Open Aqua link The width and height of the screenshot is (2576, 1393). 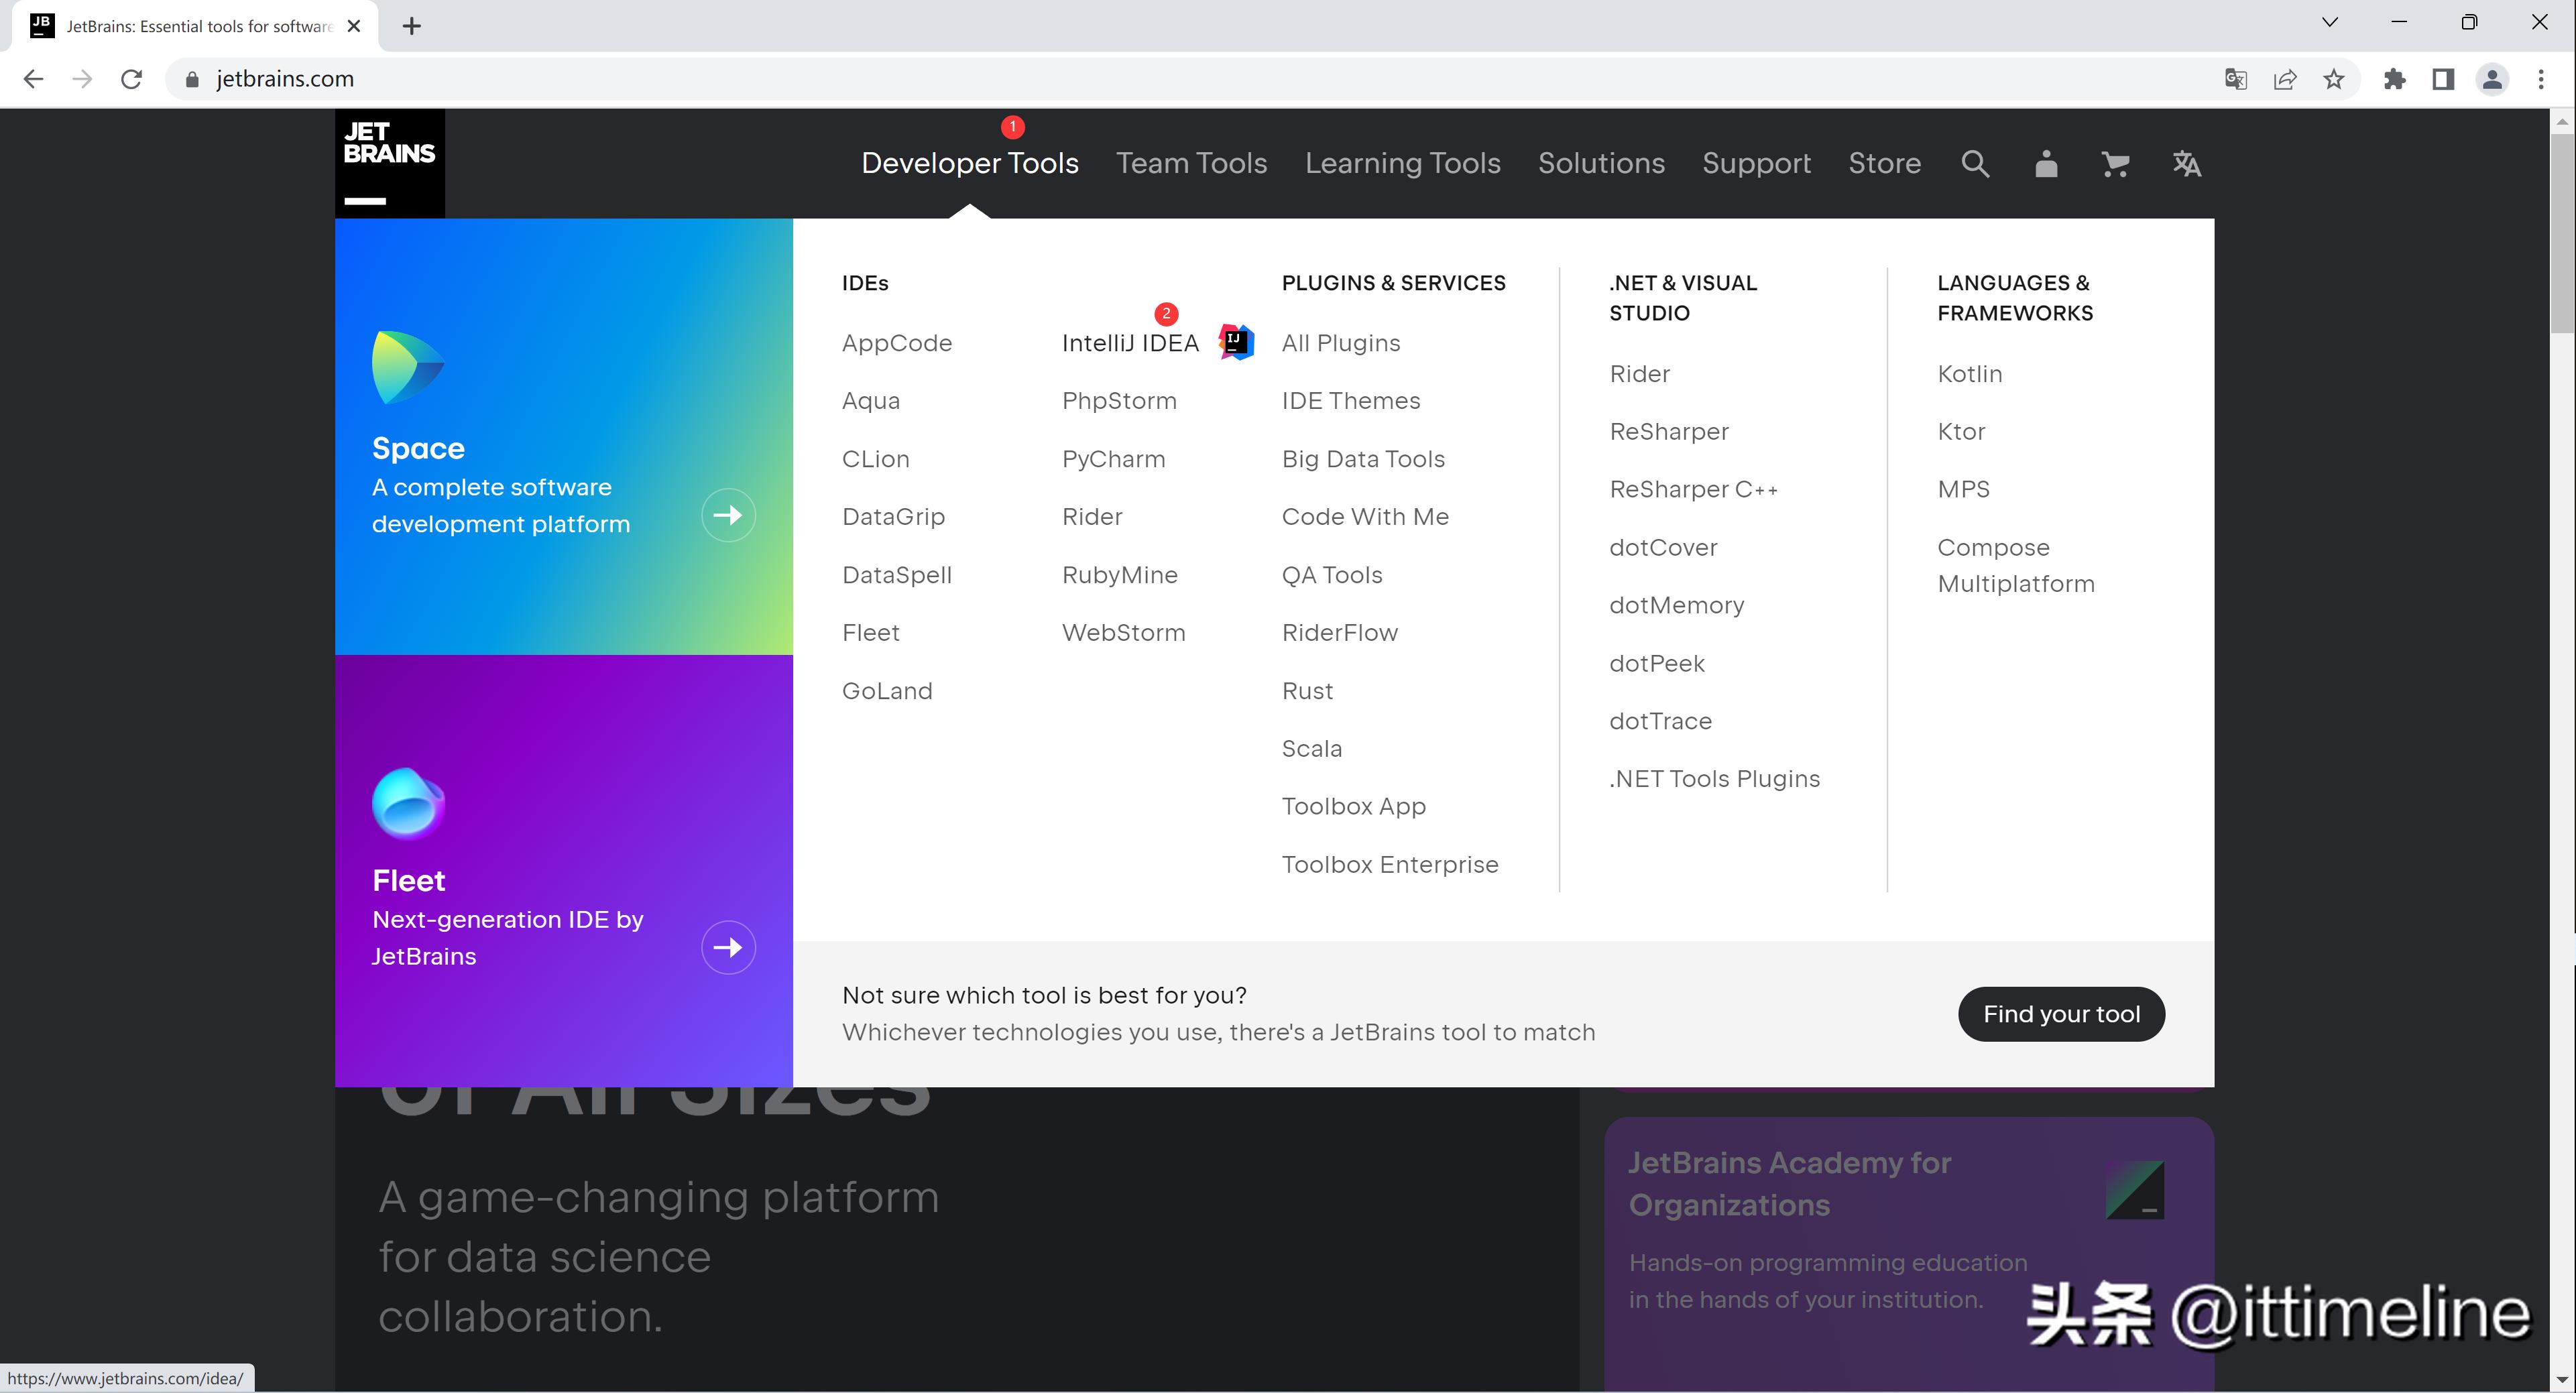870,401
